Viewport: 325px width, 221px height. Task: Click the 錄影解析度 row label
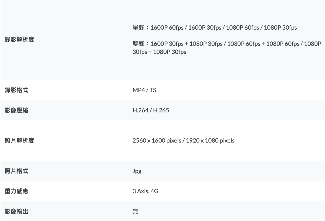19,40
